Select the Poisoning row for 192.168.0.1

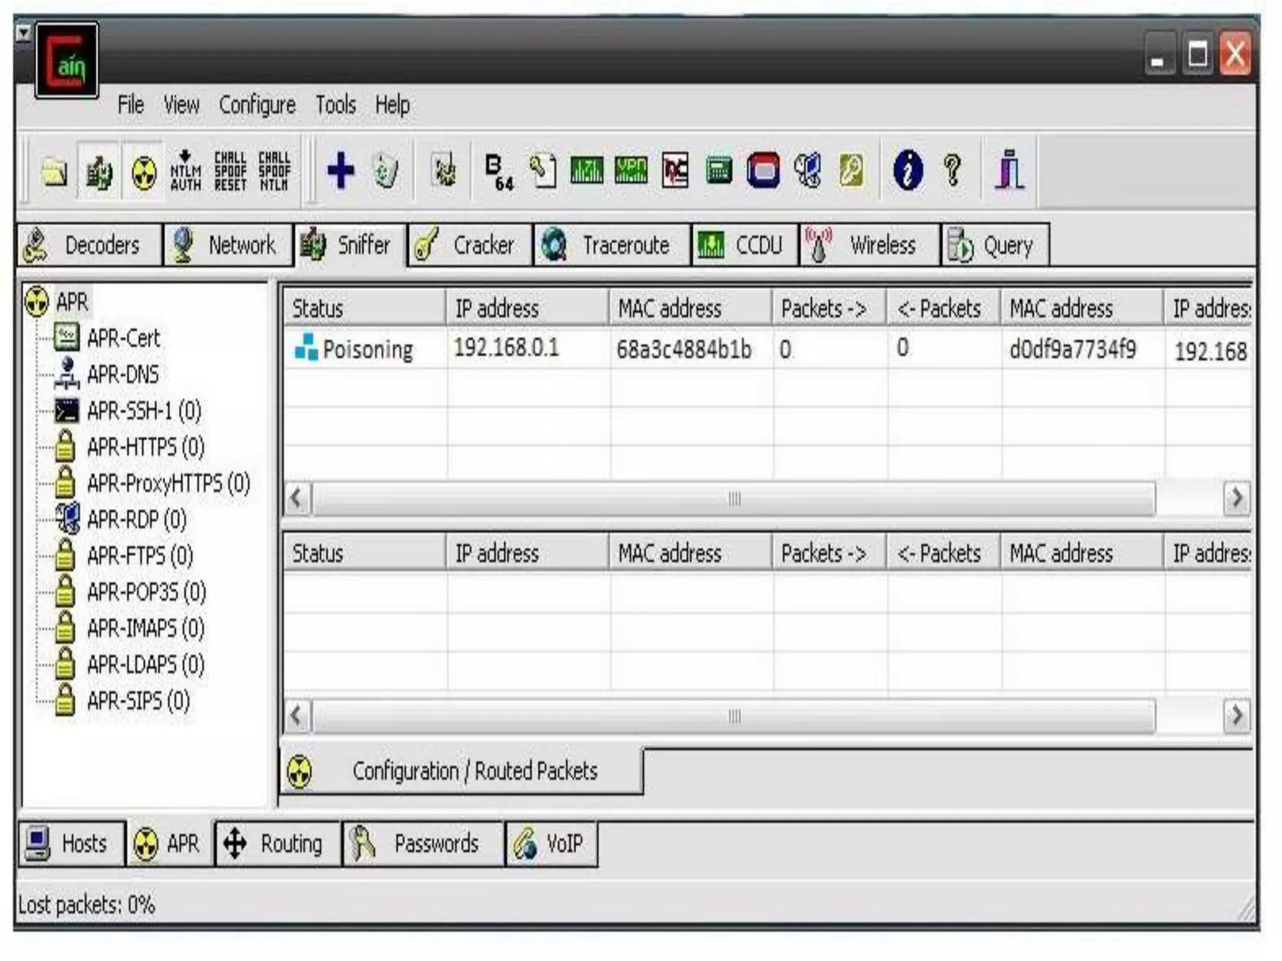point(367,349)
